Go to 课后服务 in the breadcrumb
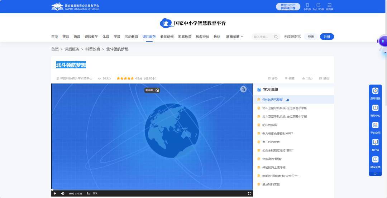 point(72,49)
